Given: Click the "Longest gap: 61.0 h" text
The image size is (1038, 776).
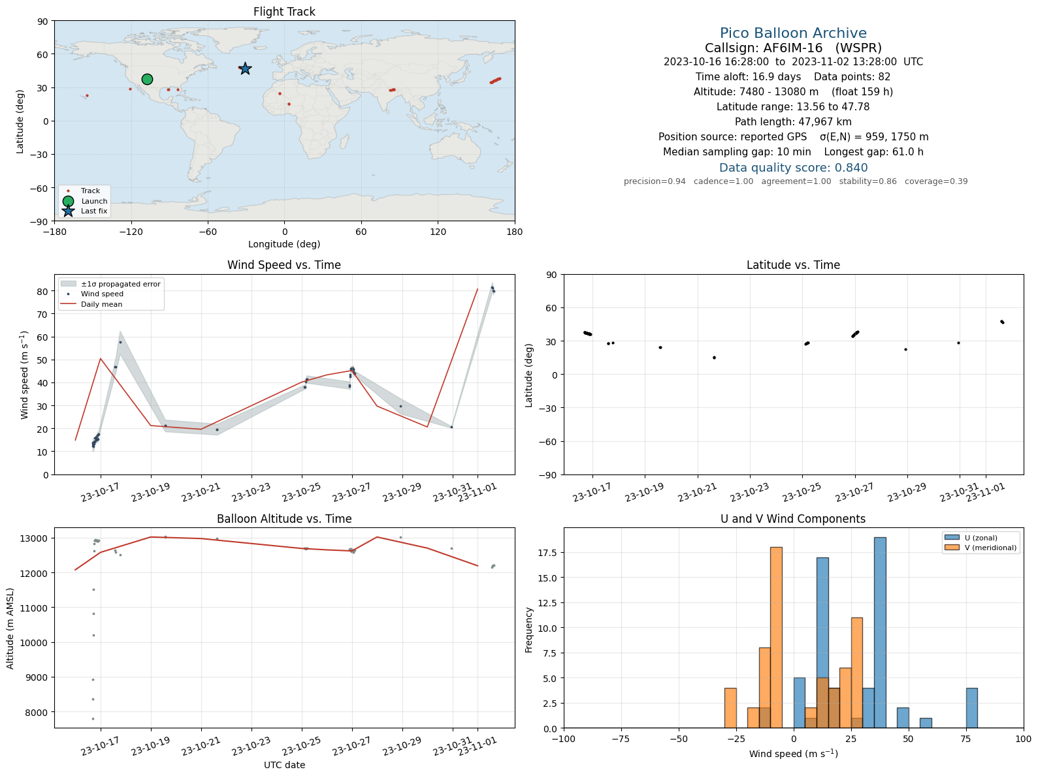Looking at the screenshot, I should tap(874, 152).
